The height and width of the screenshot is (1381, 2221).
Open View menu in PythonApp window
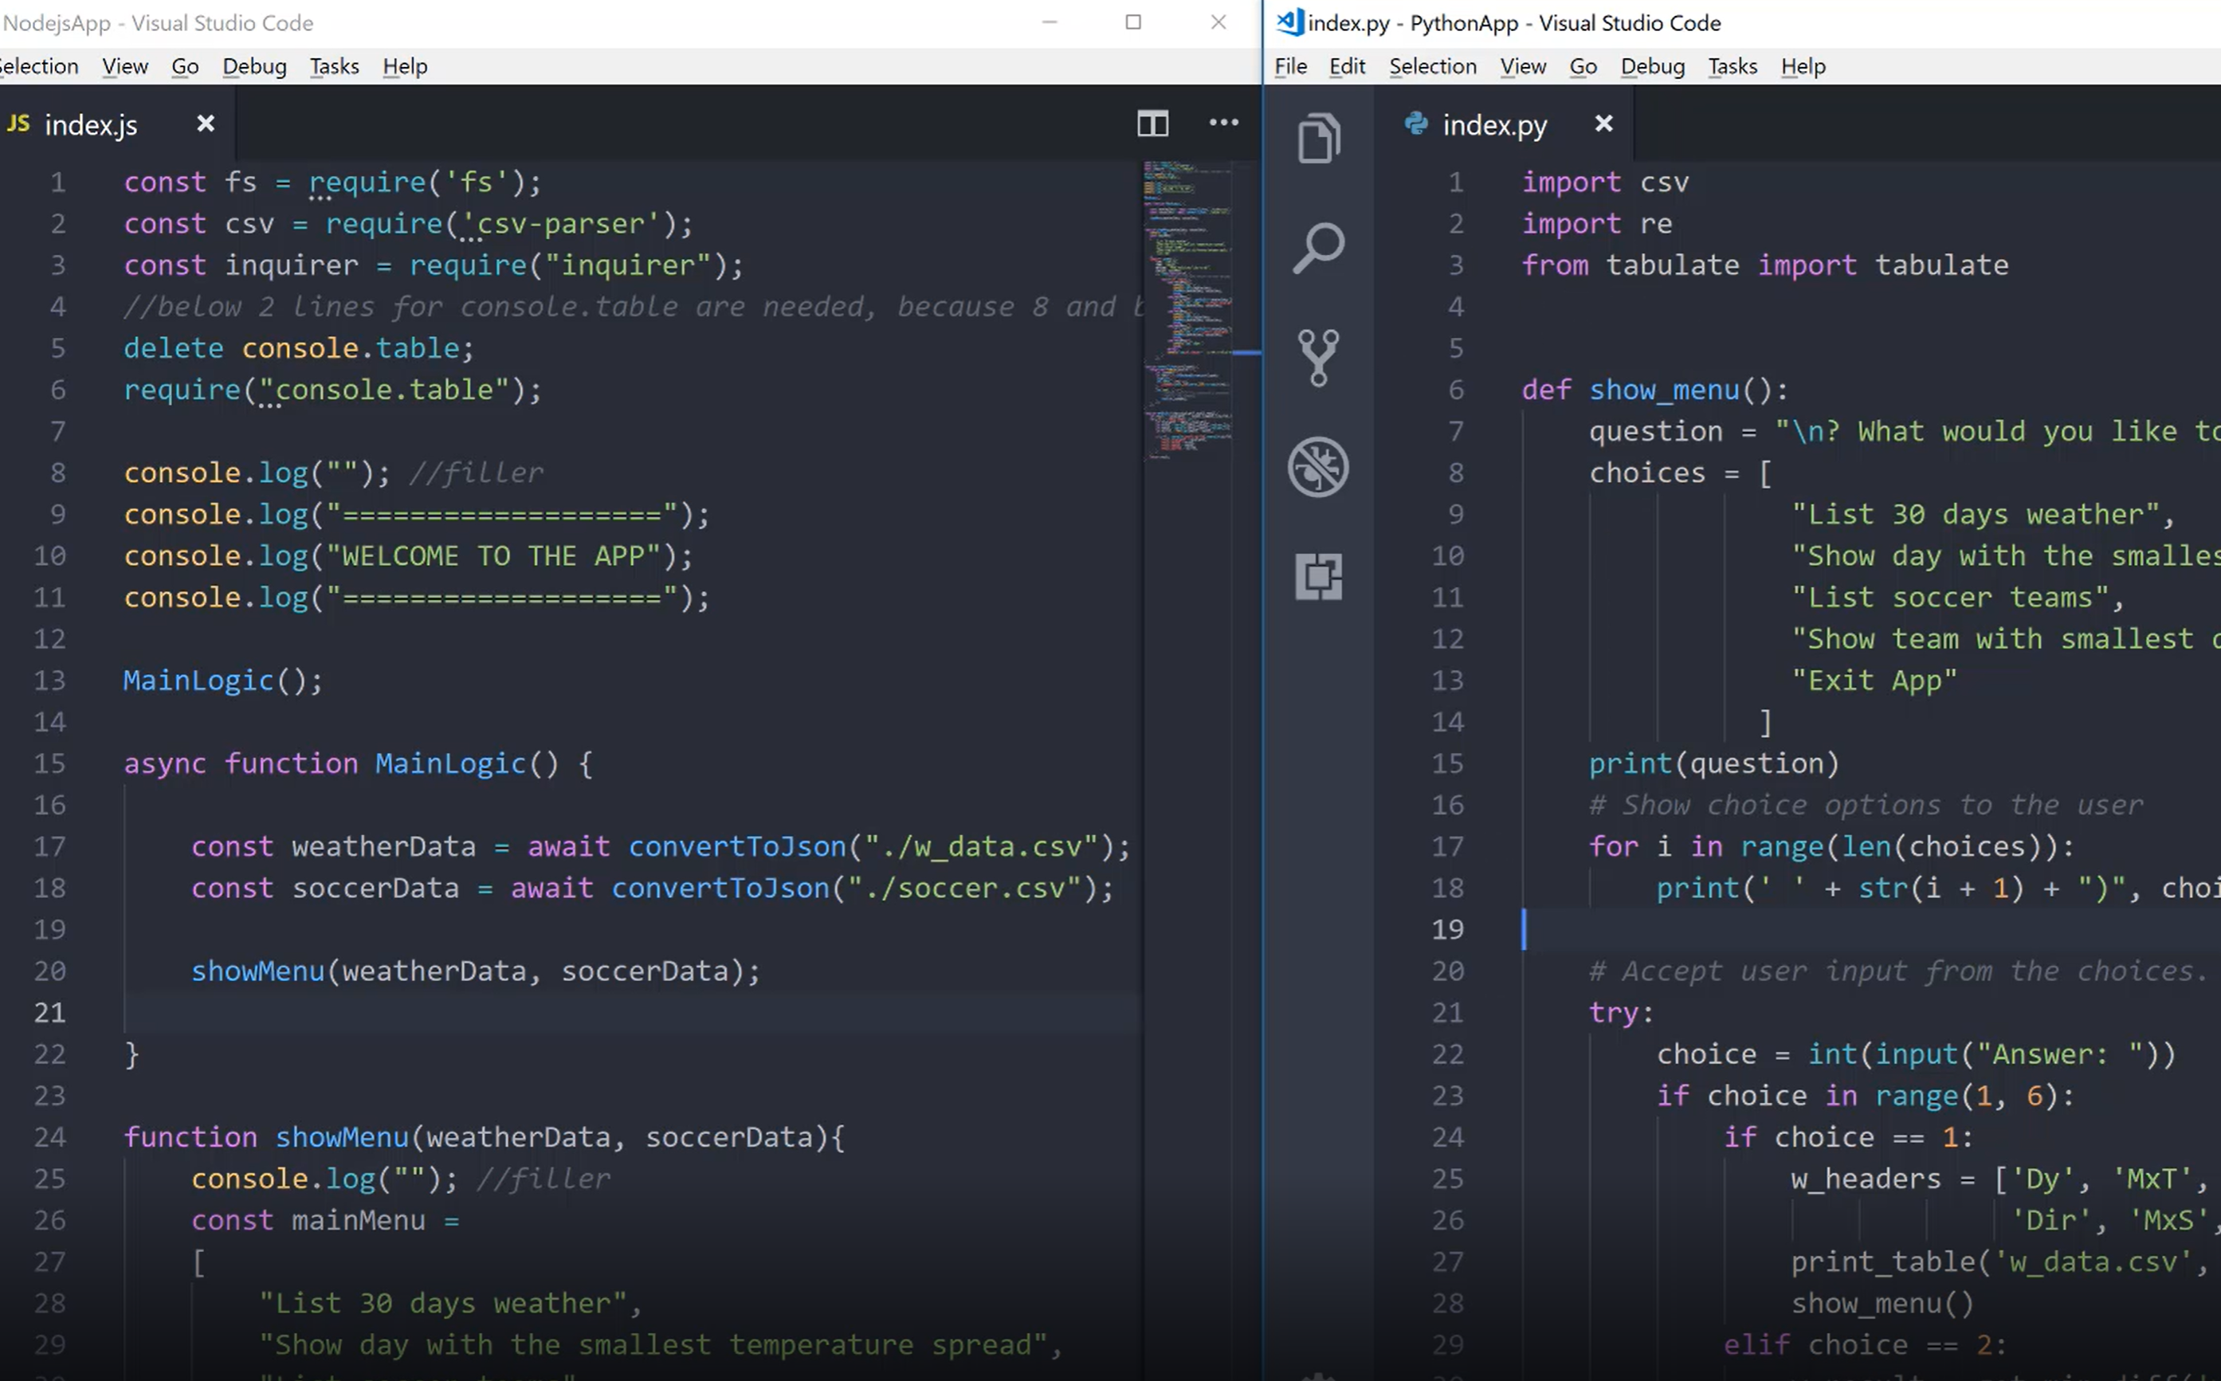(1523, 66)
